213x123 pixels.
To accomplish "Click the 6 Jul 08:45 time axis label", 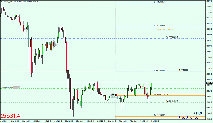I will [36, 121].
